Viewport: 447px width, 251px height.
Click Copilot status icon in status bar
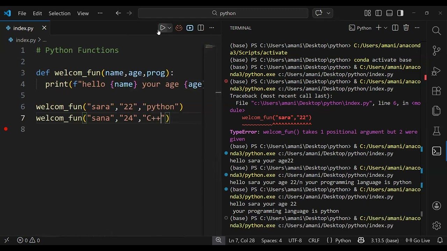pos(361,241)
